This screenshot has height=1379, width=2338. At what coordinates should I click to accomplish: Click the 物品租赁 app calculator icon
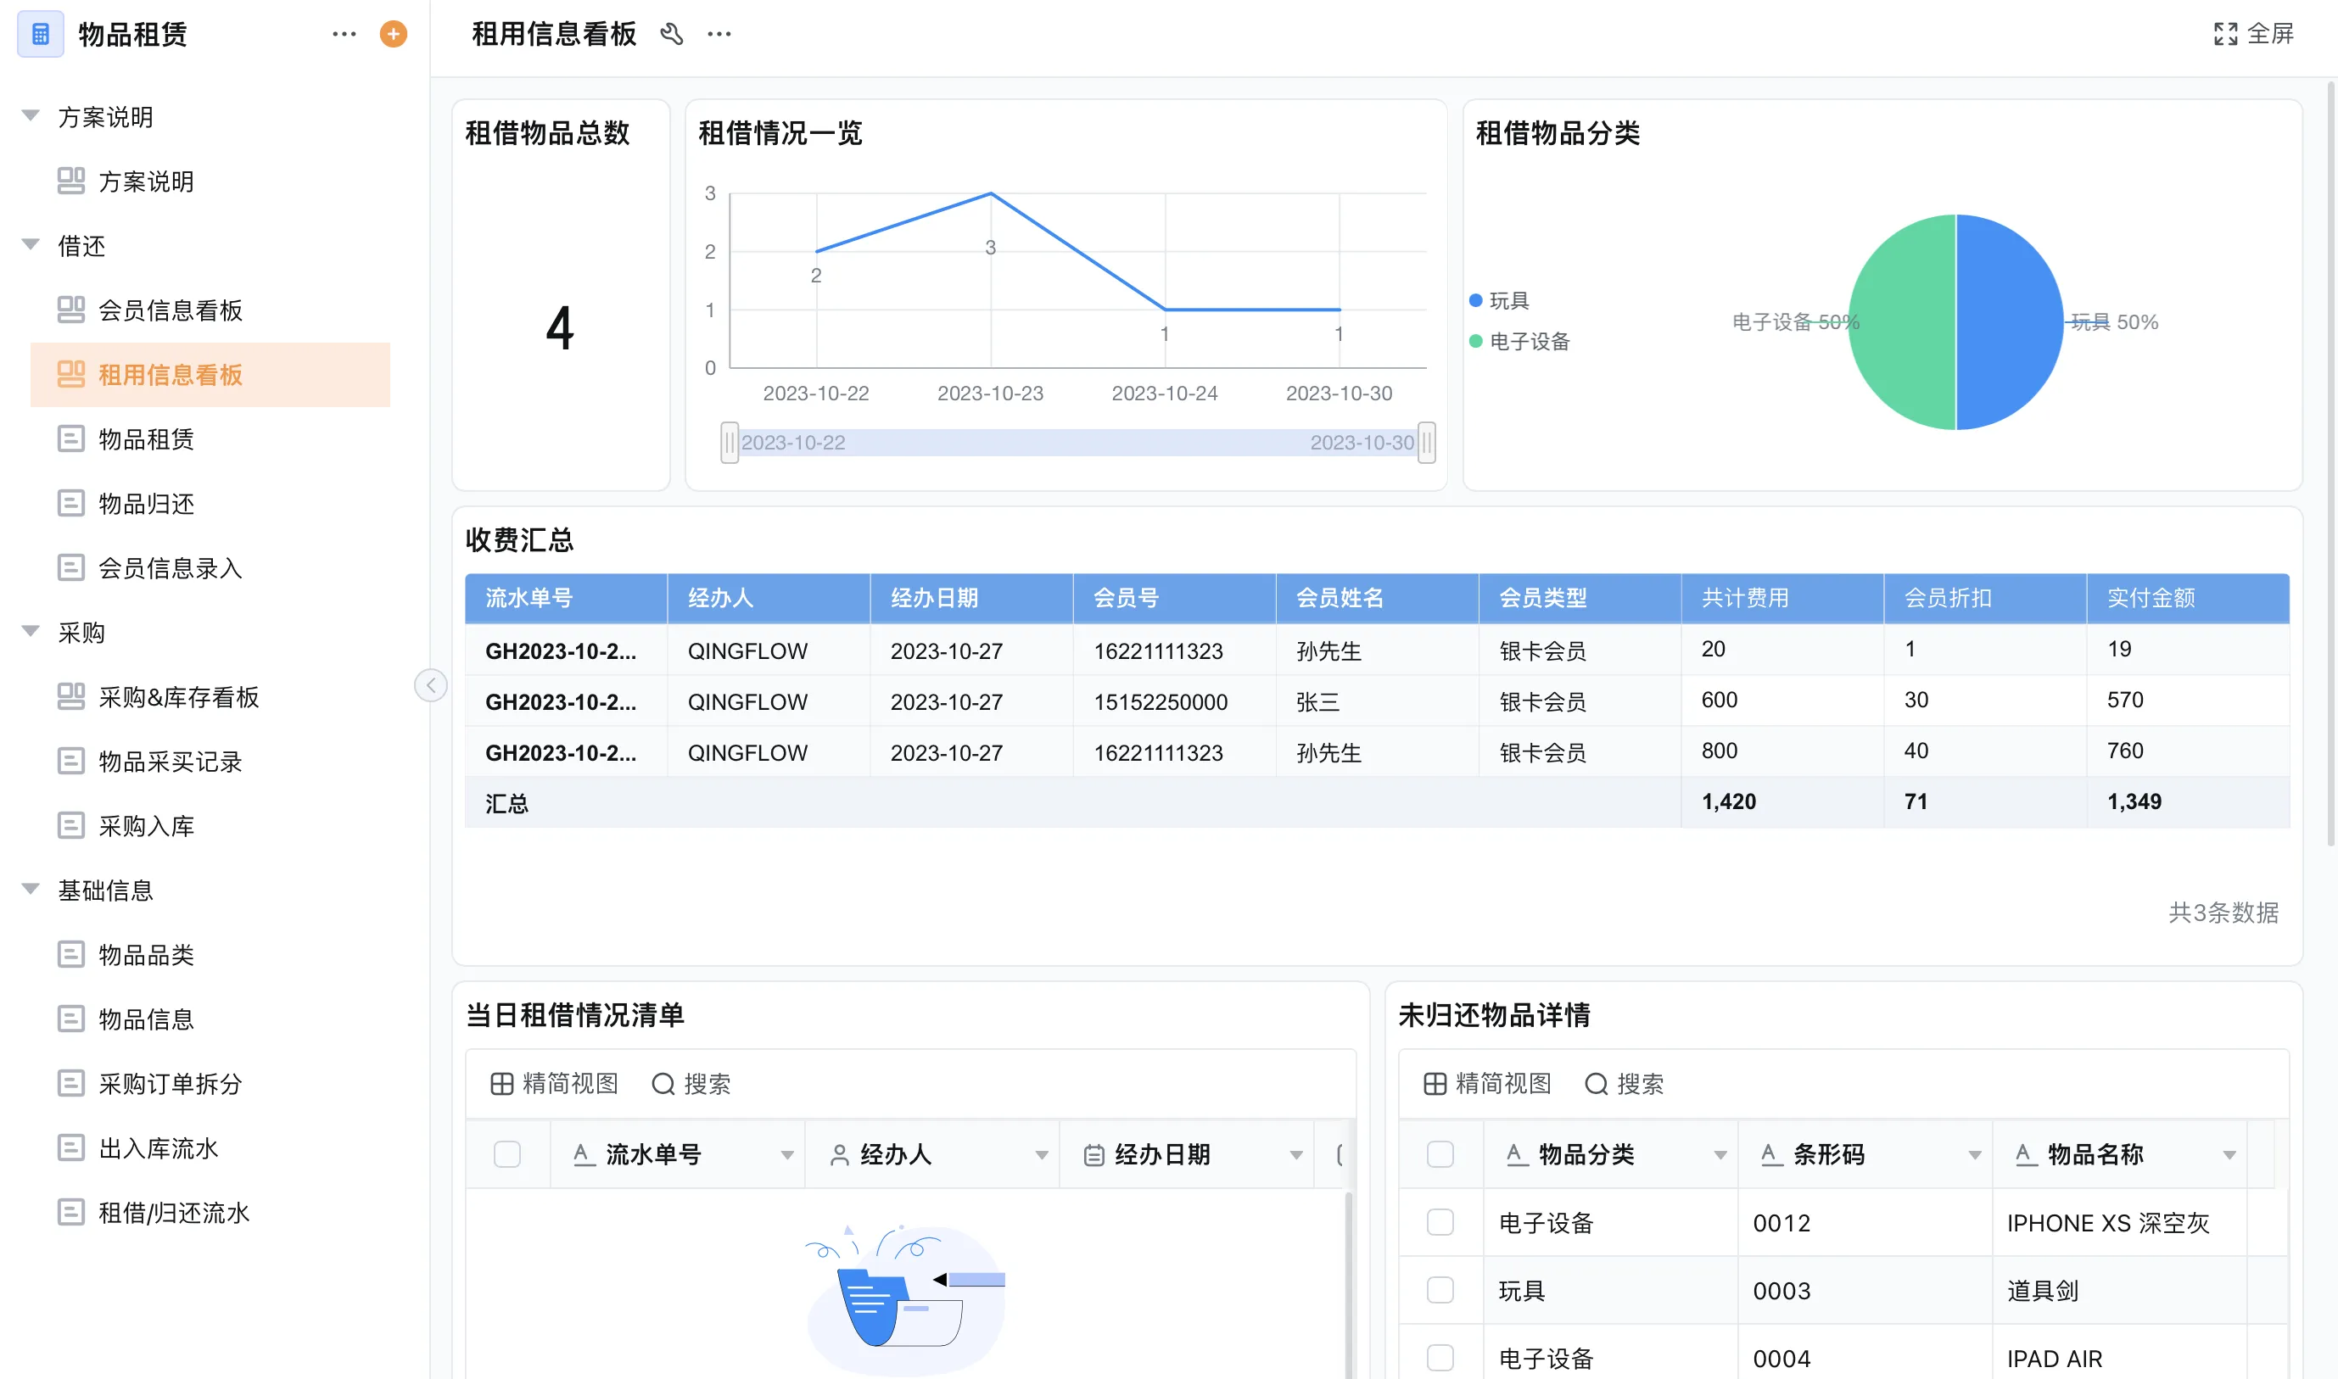(x=40, y=35)
